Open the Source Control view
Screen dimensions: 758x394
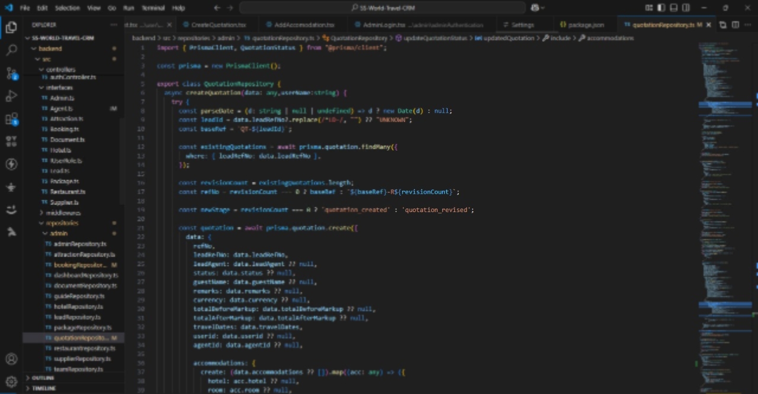coord(11,73)
